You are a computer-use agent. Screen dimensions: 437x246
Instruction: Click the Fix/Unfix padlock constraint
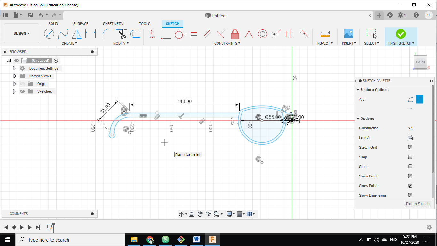click(235, 34)
